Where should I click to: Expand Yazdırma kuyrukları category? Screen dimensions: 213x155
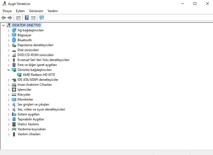point(9,129)
